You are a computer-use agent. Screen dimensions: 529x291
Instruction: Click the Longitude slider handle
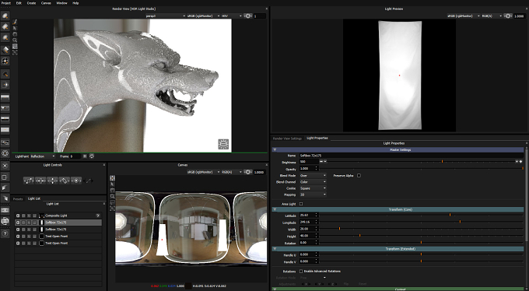point(460,222)
